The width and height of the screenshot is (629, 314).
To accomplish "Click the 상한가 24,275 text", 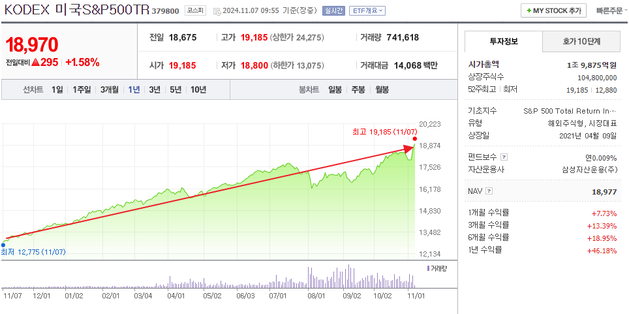I will click(297, 38).
